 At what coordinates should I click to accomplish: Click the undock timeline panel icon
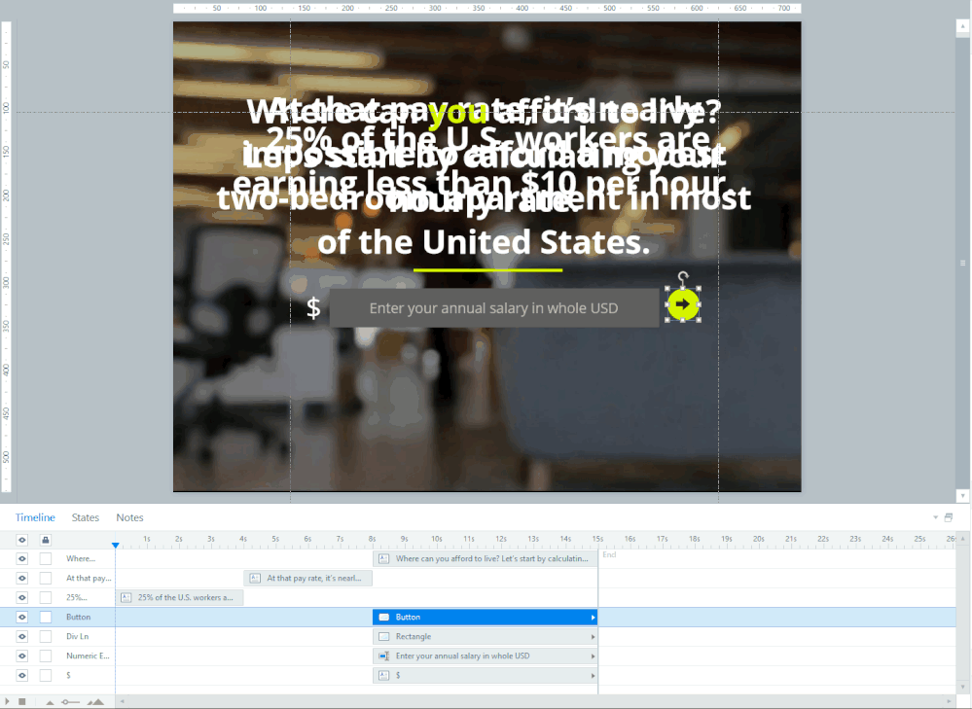point(949,517)
